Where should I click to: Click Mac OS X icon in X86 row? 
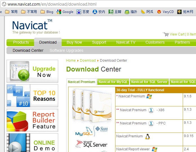click(x=151, y=110)
